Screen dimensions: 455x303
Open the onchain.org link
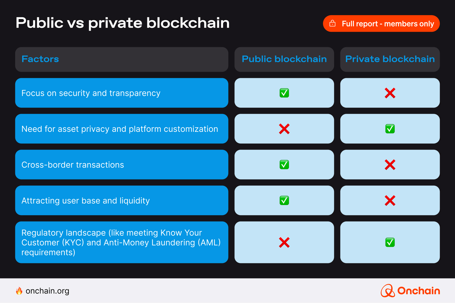coord(47,291)
